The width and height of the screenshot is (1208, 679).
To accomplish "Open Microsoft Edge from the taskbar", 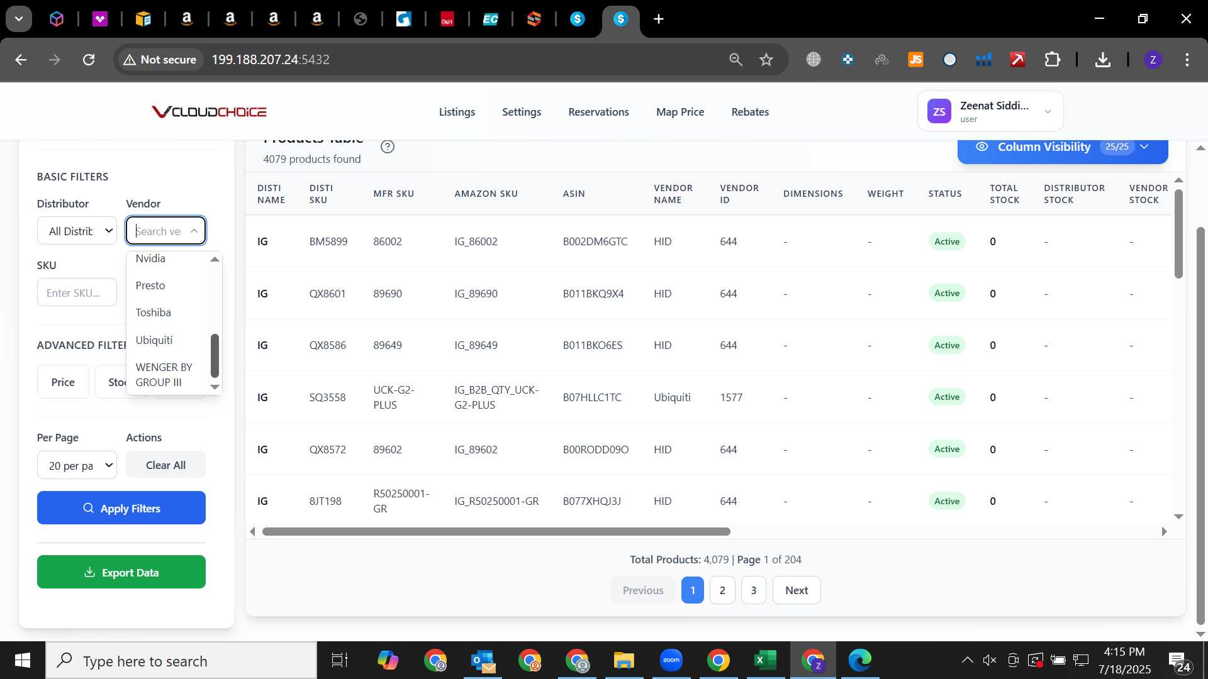I will [x=859, y=660].
